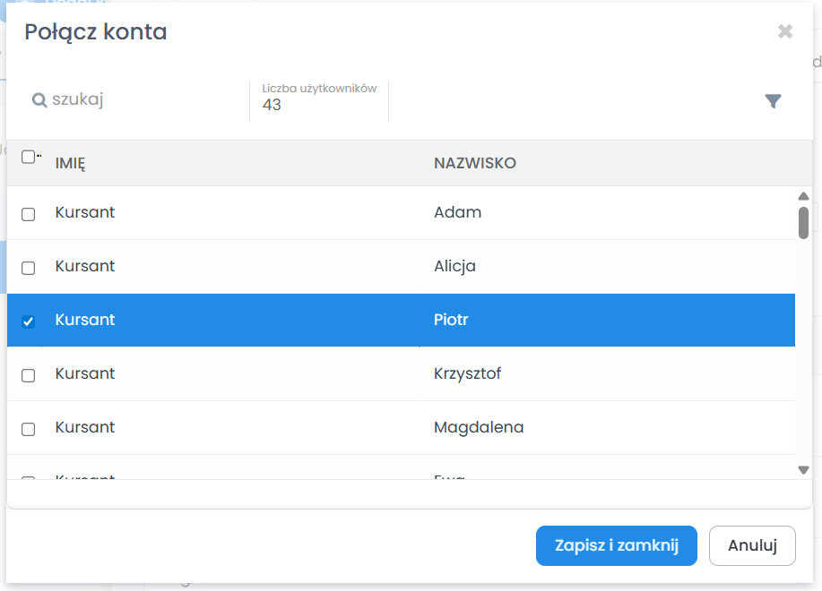This screenshot has height=591, width=822.
Task: Click the Liczba użytkowników counter
Action: tap(319, 98)
